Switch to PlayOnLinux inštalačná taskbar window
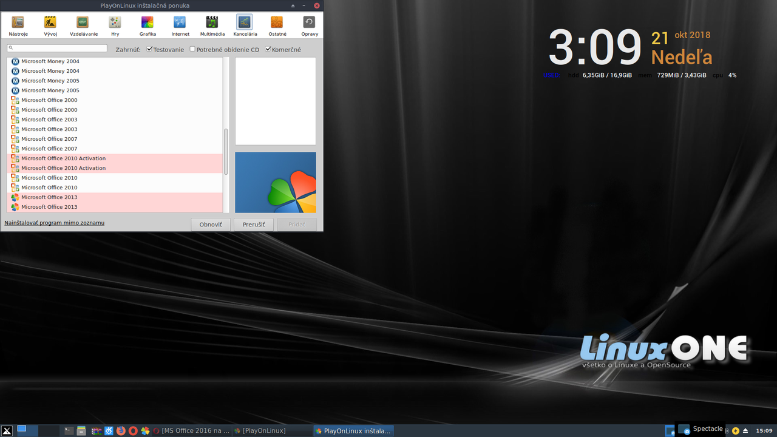 354,431
